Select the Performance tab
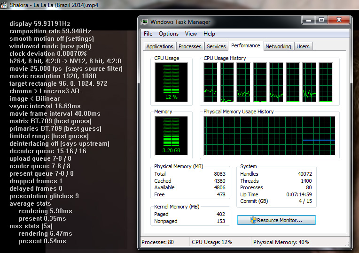The width and height of the screenshot is (359, 253). [245, 45]
